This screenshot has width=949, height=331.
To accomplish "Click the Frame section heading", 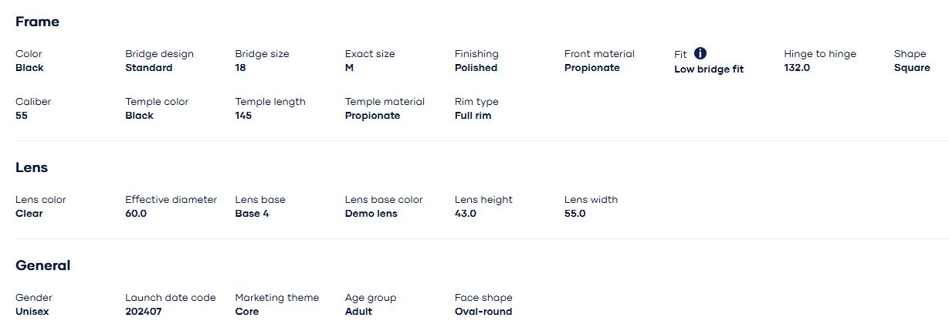I will pos(37,22).
